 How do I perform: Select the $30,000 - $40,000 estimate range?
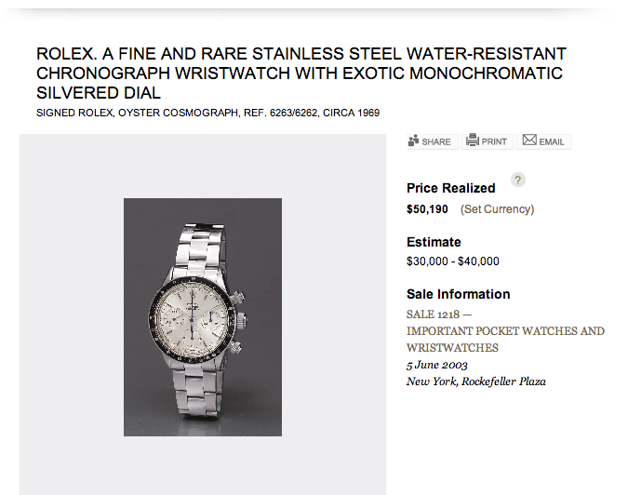point(453,261)
